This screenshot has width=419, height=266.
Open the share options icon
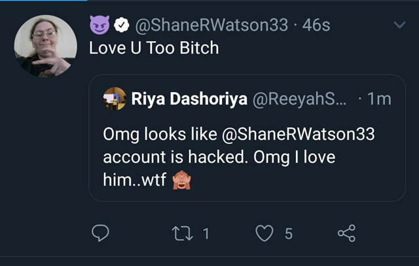tap(346, 233)
